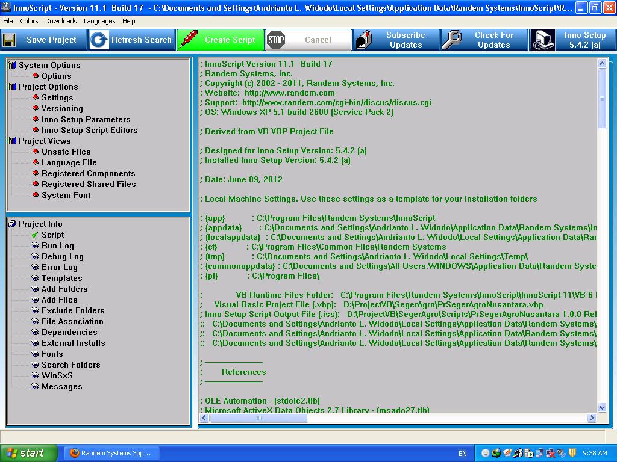The height and width of the screenshot is (462, 617).
Task: Click the green checkmark beside Script
Action: 35,235
